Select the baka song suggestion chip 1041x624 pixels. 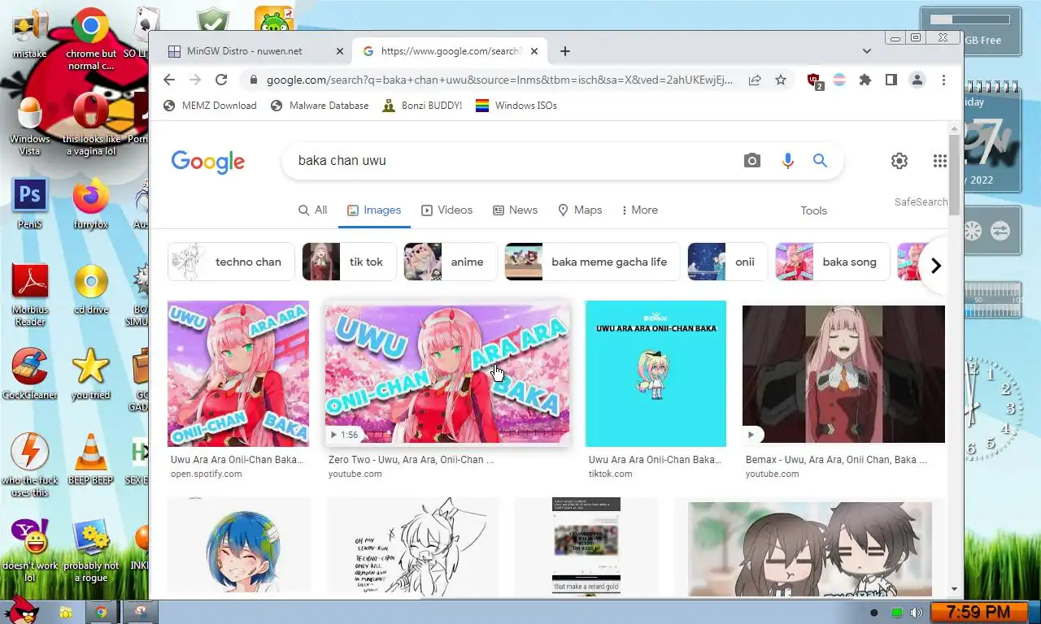[x=832, y=262]
